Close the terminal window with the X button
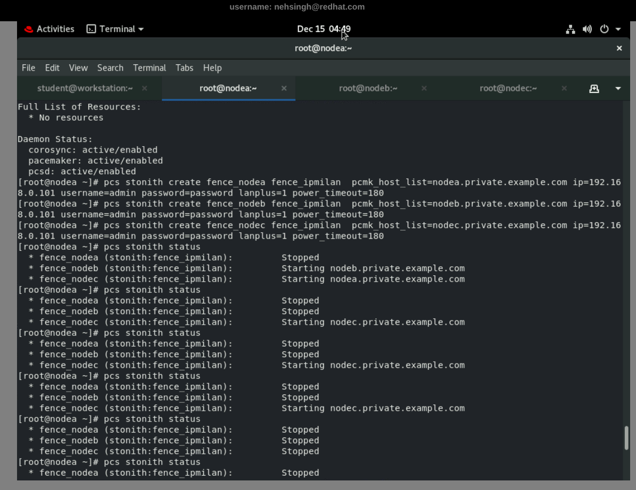 click(619, 48)
